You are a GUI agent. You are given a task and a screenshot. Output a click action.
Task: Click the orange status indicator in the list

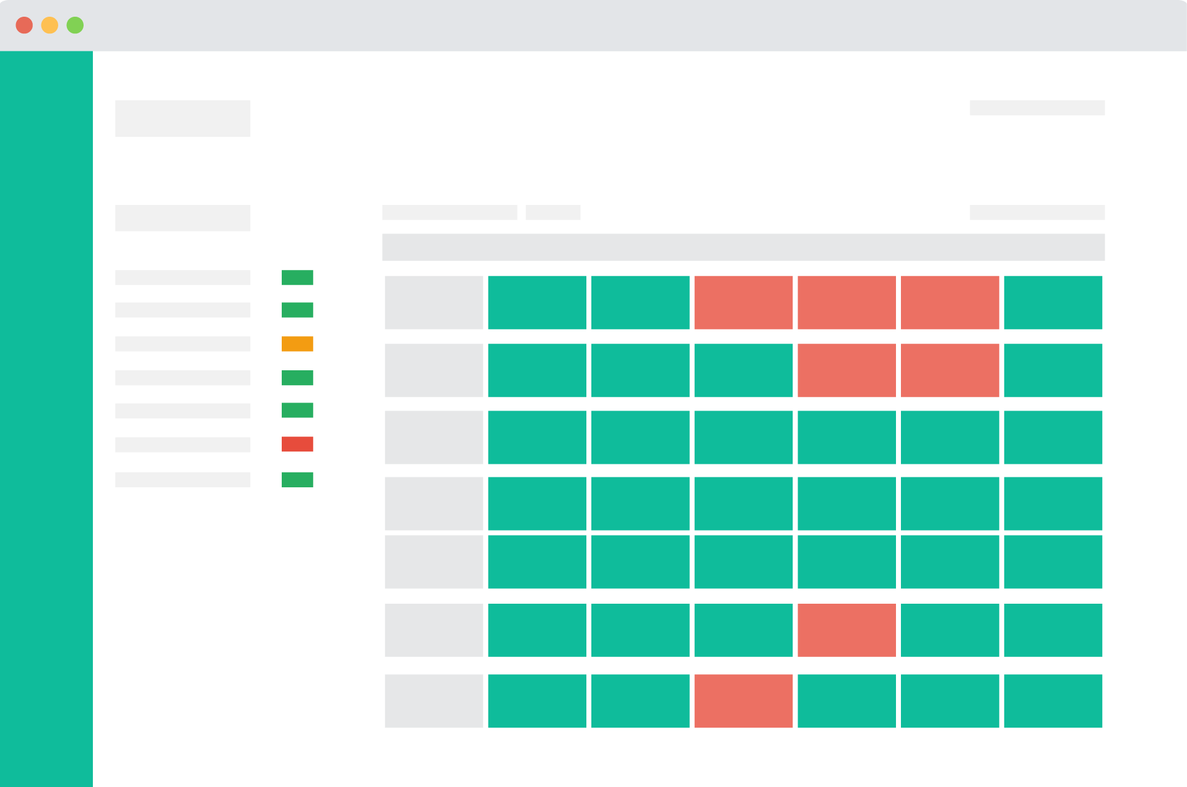(297, 344)
